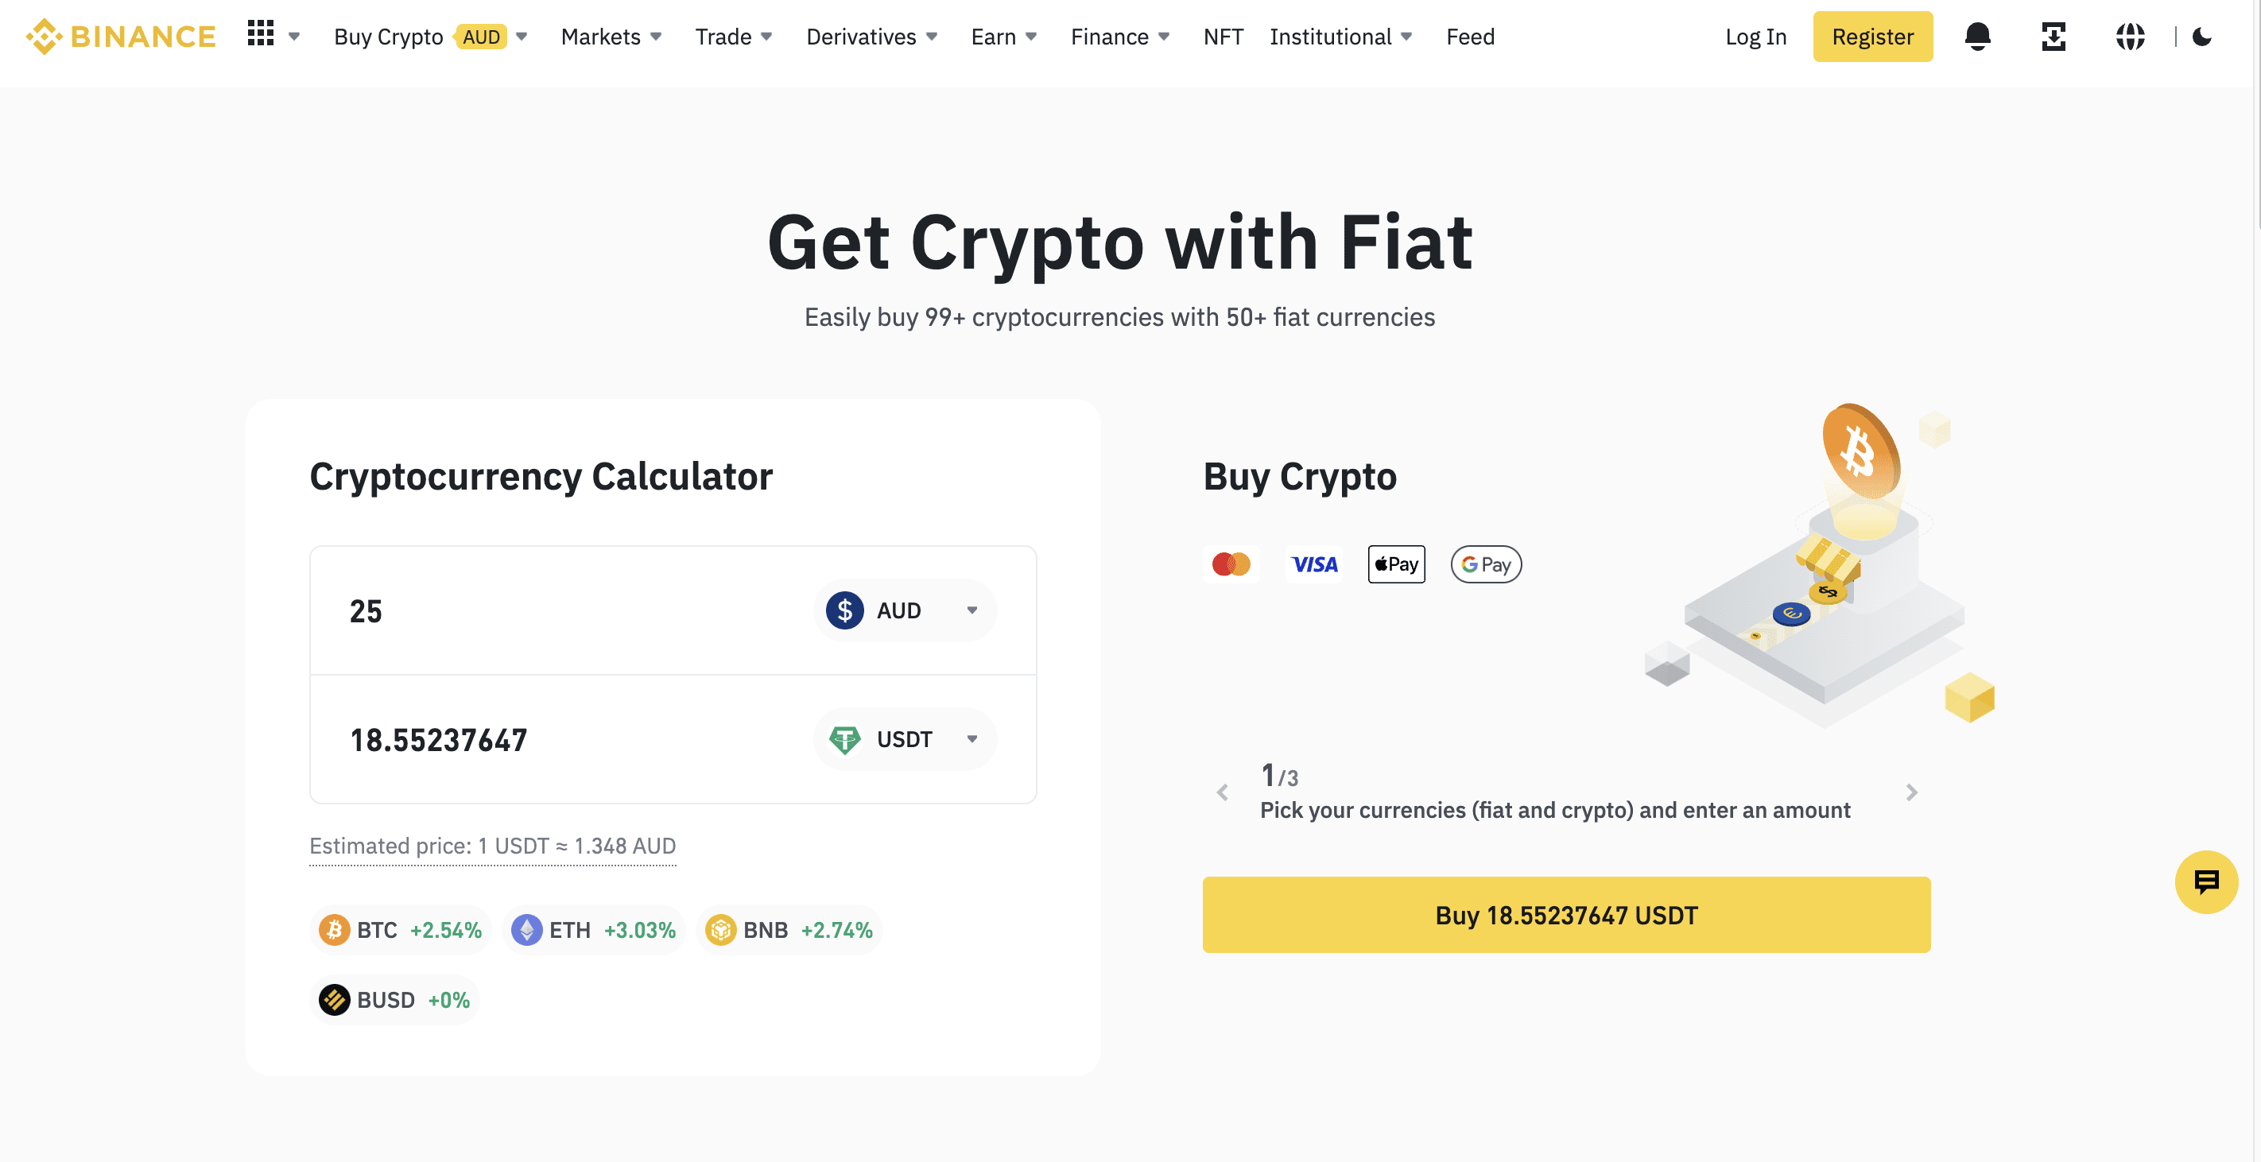
Task: Click the Apple Pay payment icon
Action: (x=1396, y=564)
